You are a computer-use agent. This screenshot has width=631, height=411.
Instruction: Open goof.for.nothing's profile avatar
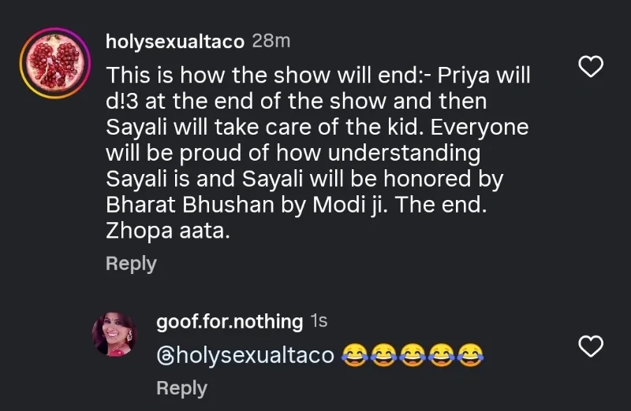click(115, 333)
